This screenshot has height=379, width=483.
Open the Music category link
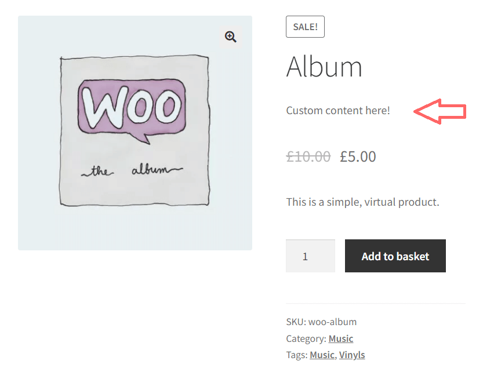(340, 338)
